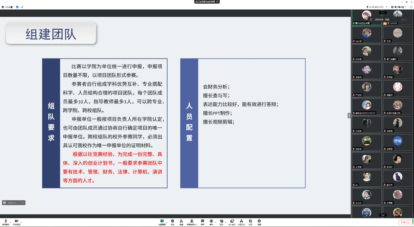The height and width of the screenshot is (227, 414).
Task: Click the blue shield security indicator top left
Action: (17, 7)
